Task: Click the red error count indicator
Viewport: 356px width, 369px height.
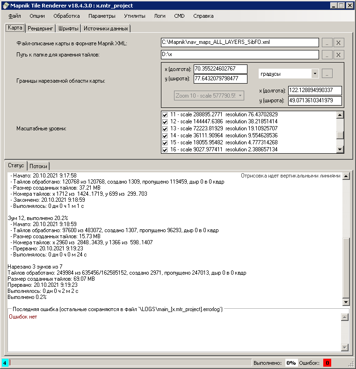Action: click(x=327, y=363)
